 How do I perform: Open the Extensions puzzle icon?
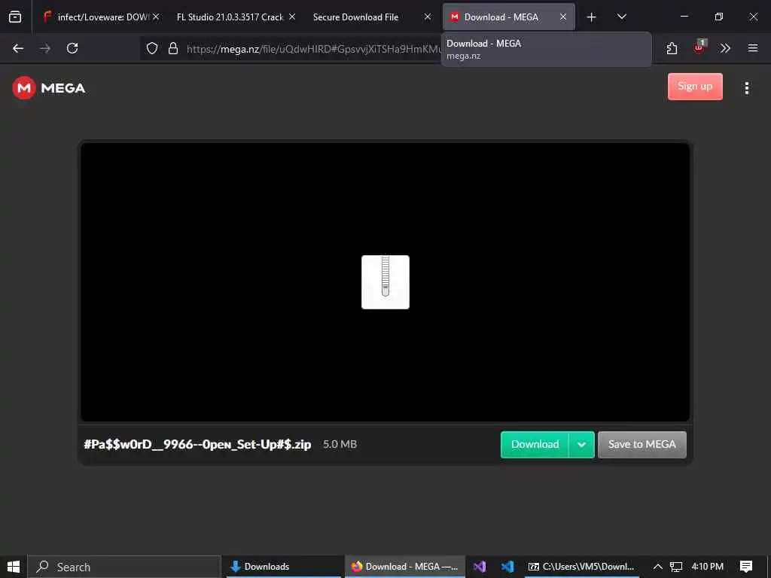click(x=672, y=48)
